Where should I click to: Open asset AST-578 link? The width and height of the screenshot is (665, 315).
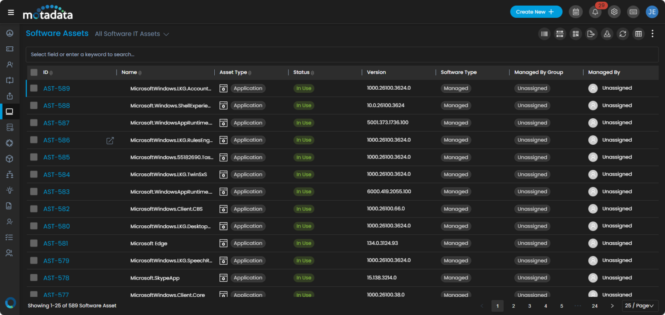(56, 278)
